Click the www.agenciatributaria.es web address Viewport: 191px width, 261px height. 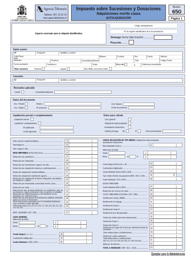coord(55,18)
